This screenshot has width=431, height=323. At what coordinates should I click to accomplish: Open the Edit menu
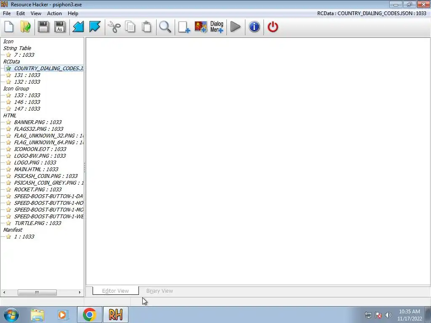(21, 13)
